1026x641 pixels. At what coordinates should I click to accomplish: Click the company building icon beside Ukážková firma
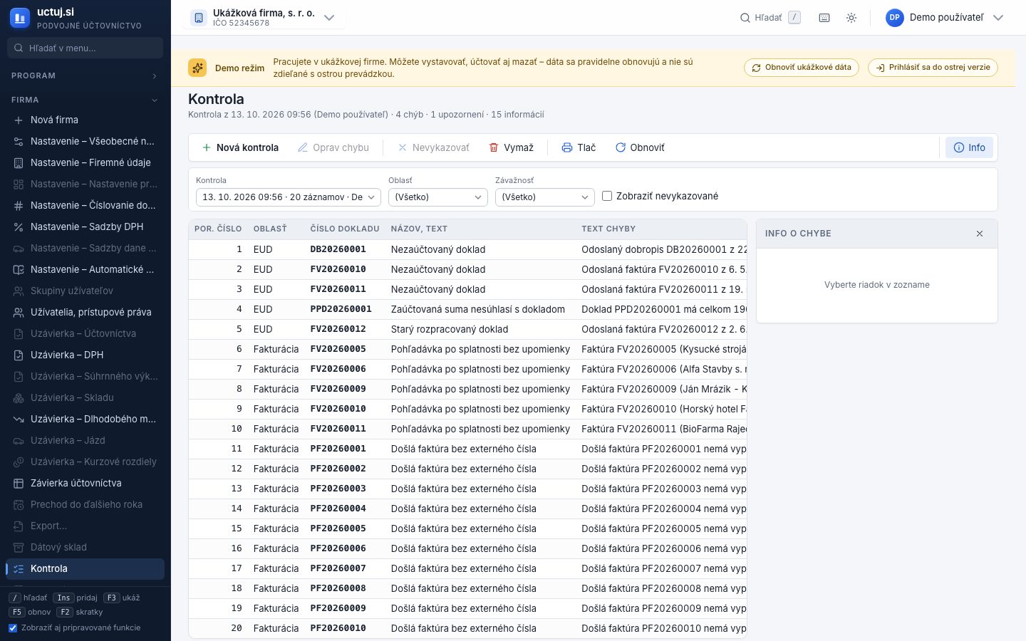click(x=199, y=18)
